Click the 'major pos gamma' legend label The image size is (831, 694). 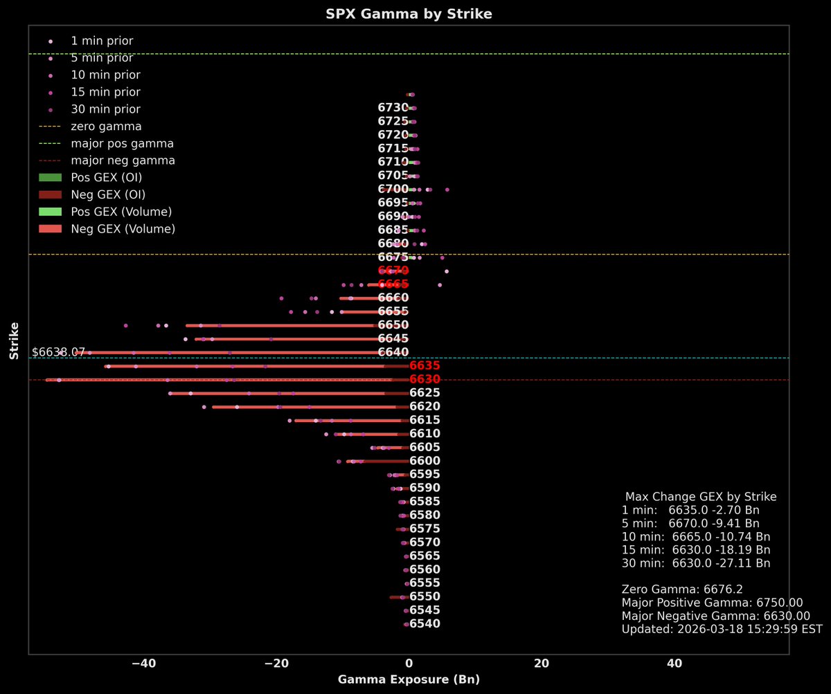coord(122,144)
